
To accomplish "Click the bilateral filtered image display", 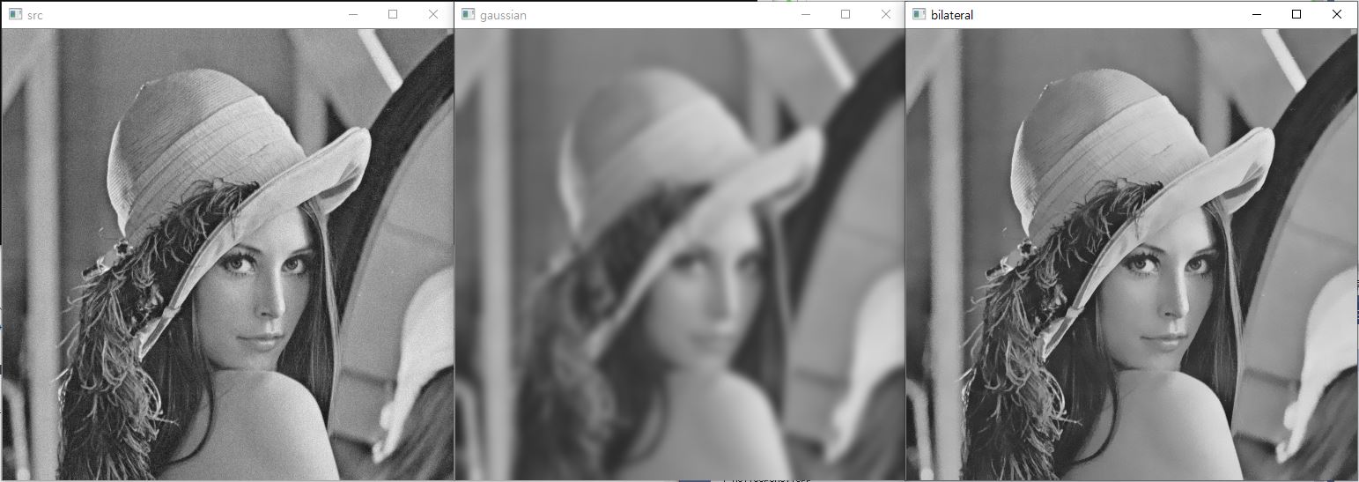I will pyautogui.click(x=1132, y=254).
